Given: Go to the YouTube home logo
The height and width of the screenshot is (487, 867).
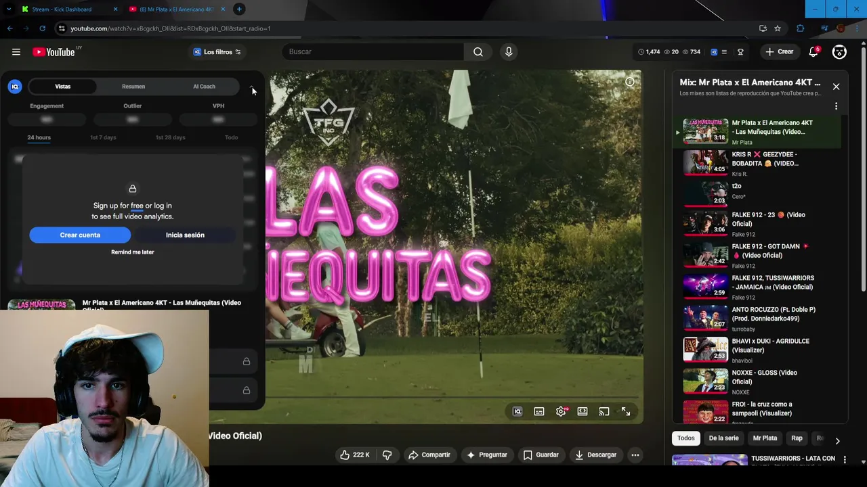Looking at the screenshot, I should click(x=54, y=52).
